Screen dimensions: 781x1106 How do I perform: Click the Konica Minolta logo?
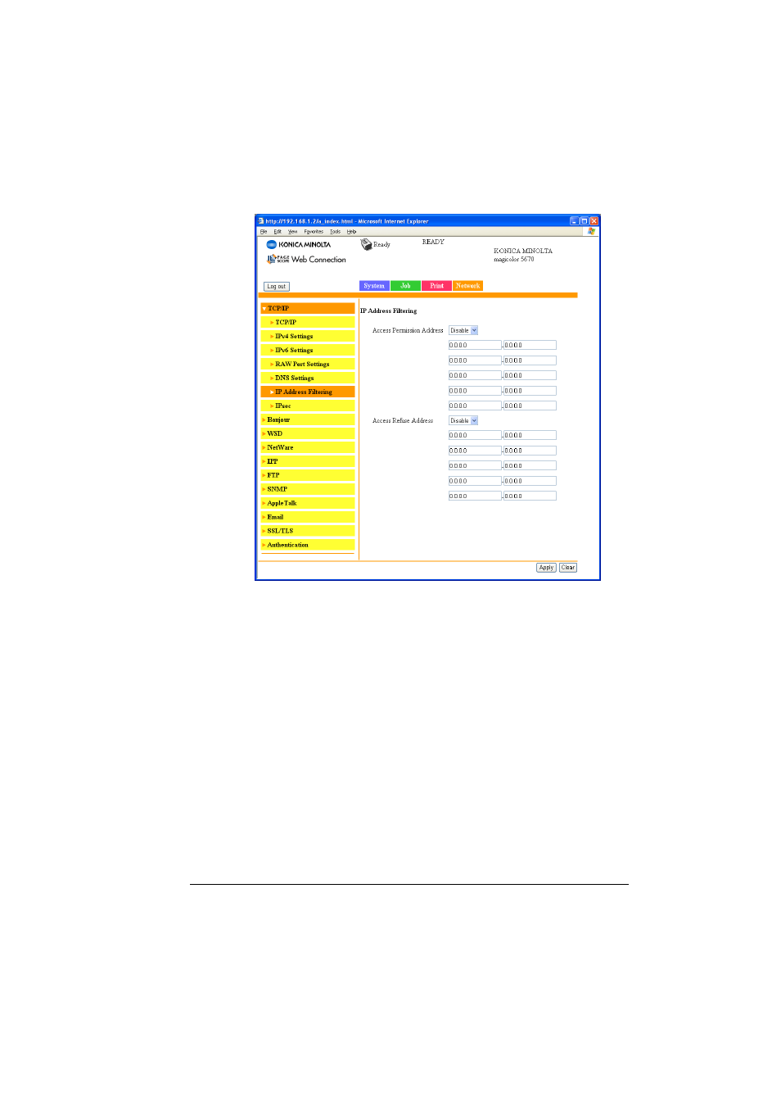299,244
